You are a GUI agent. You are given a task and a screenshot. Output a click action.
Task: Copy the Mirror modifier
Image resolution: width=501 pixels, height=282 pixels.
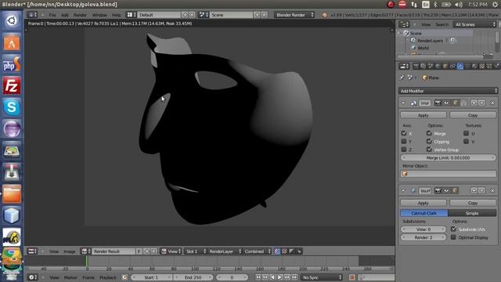(473, 115)
